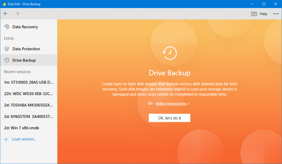Click the large circular Drive Backup icon
This screenshot has width=282, height=164.
tap(170, 53)
